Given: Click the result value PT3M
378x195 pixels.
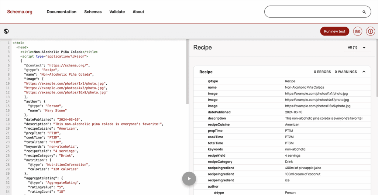Looking at the screenshot, I should click(289, 143).
